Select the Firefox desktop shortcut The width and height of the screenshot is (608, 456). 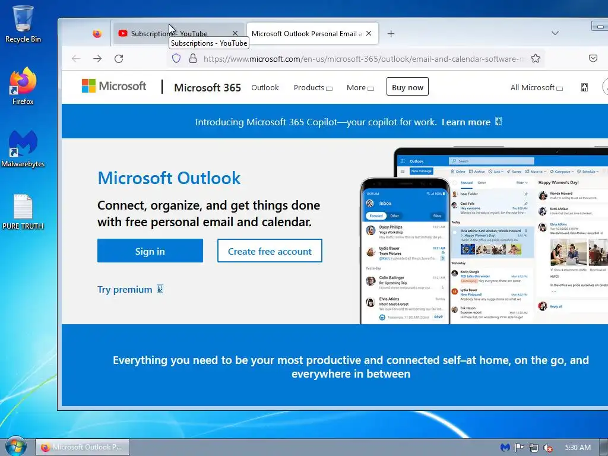click(x=23, y=86)
